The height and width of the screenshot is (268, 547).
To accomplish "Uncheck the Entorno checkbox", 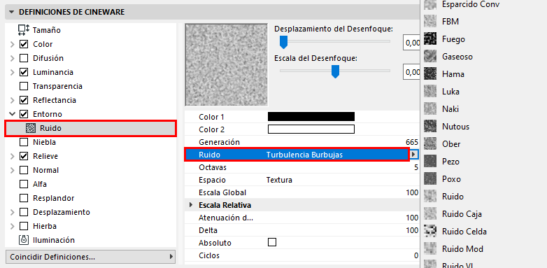I will tap(24, 114).
